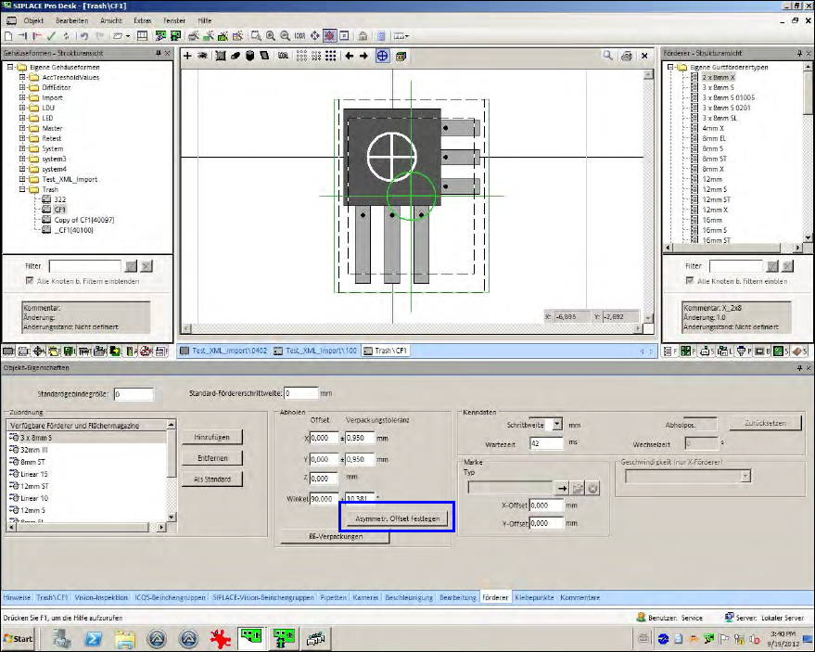Click 'Asymmetr. Offset Festlegen' button
The height and width of the screenshot is (652, 815).
pos(398,518)
